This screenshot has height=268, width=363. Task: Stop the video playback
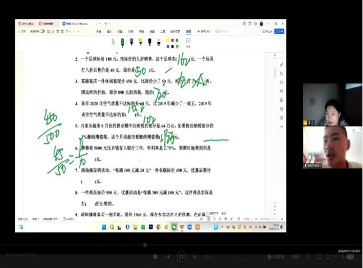tap(155, 257)
